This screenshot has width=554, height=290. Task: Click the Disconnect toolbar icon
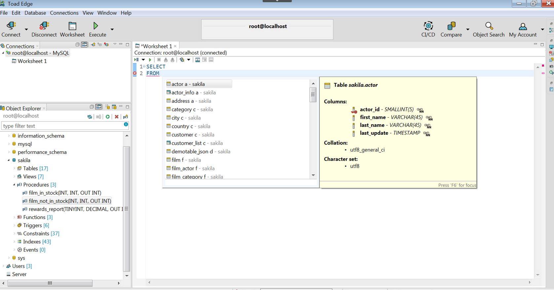click(44, 26)
